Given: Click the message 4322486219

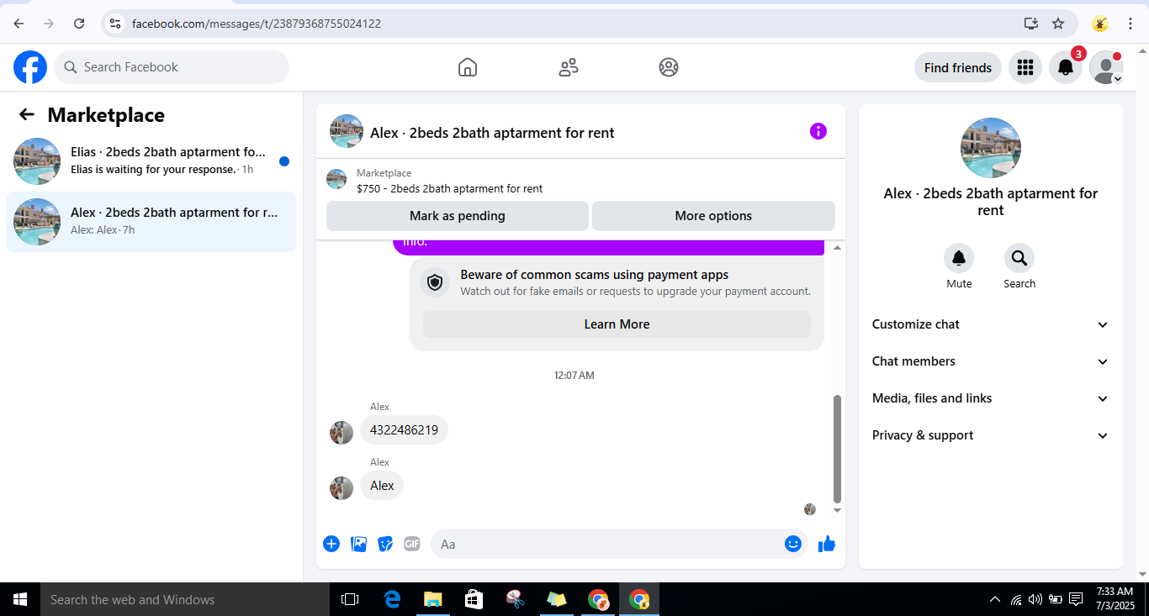Looking at the screenshot, I should [x=404, y=430].
